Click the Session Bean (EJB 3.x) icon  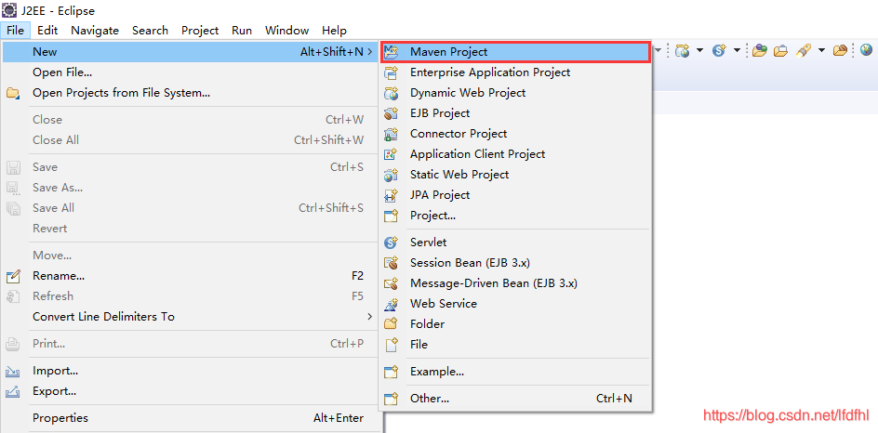tap(391, 263)
